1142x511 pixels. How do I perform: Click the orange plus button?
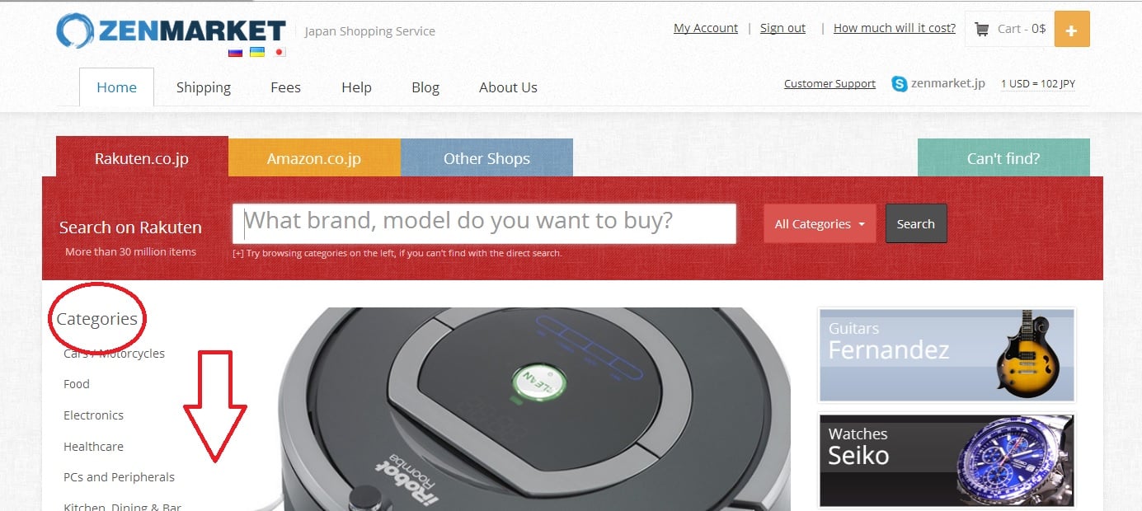(1072, 29)
